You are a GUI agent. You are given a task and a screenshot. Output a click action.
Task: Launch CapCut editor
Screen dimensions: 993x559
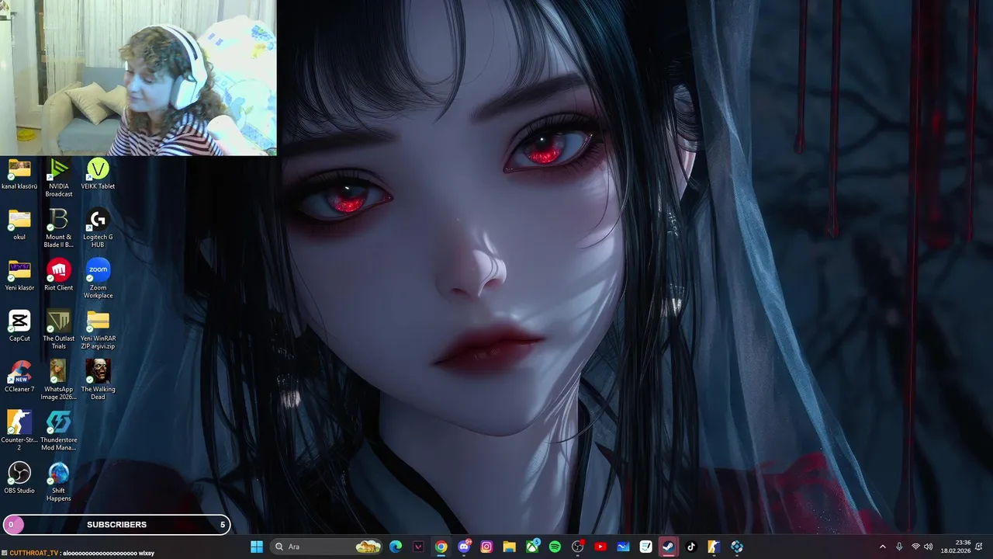tap(19, 325)
